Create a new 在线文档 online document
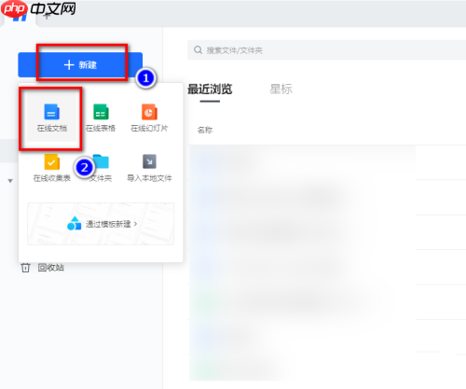 pos(51,118)
